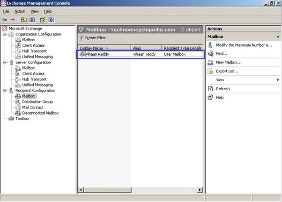Select Hub Transport under Server Configuration
Viewport: 282px width, 202px height.
pos(34,79)
